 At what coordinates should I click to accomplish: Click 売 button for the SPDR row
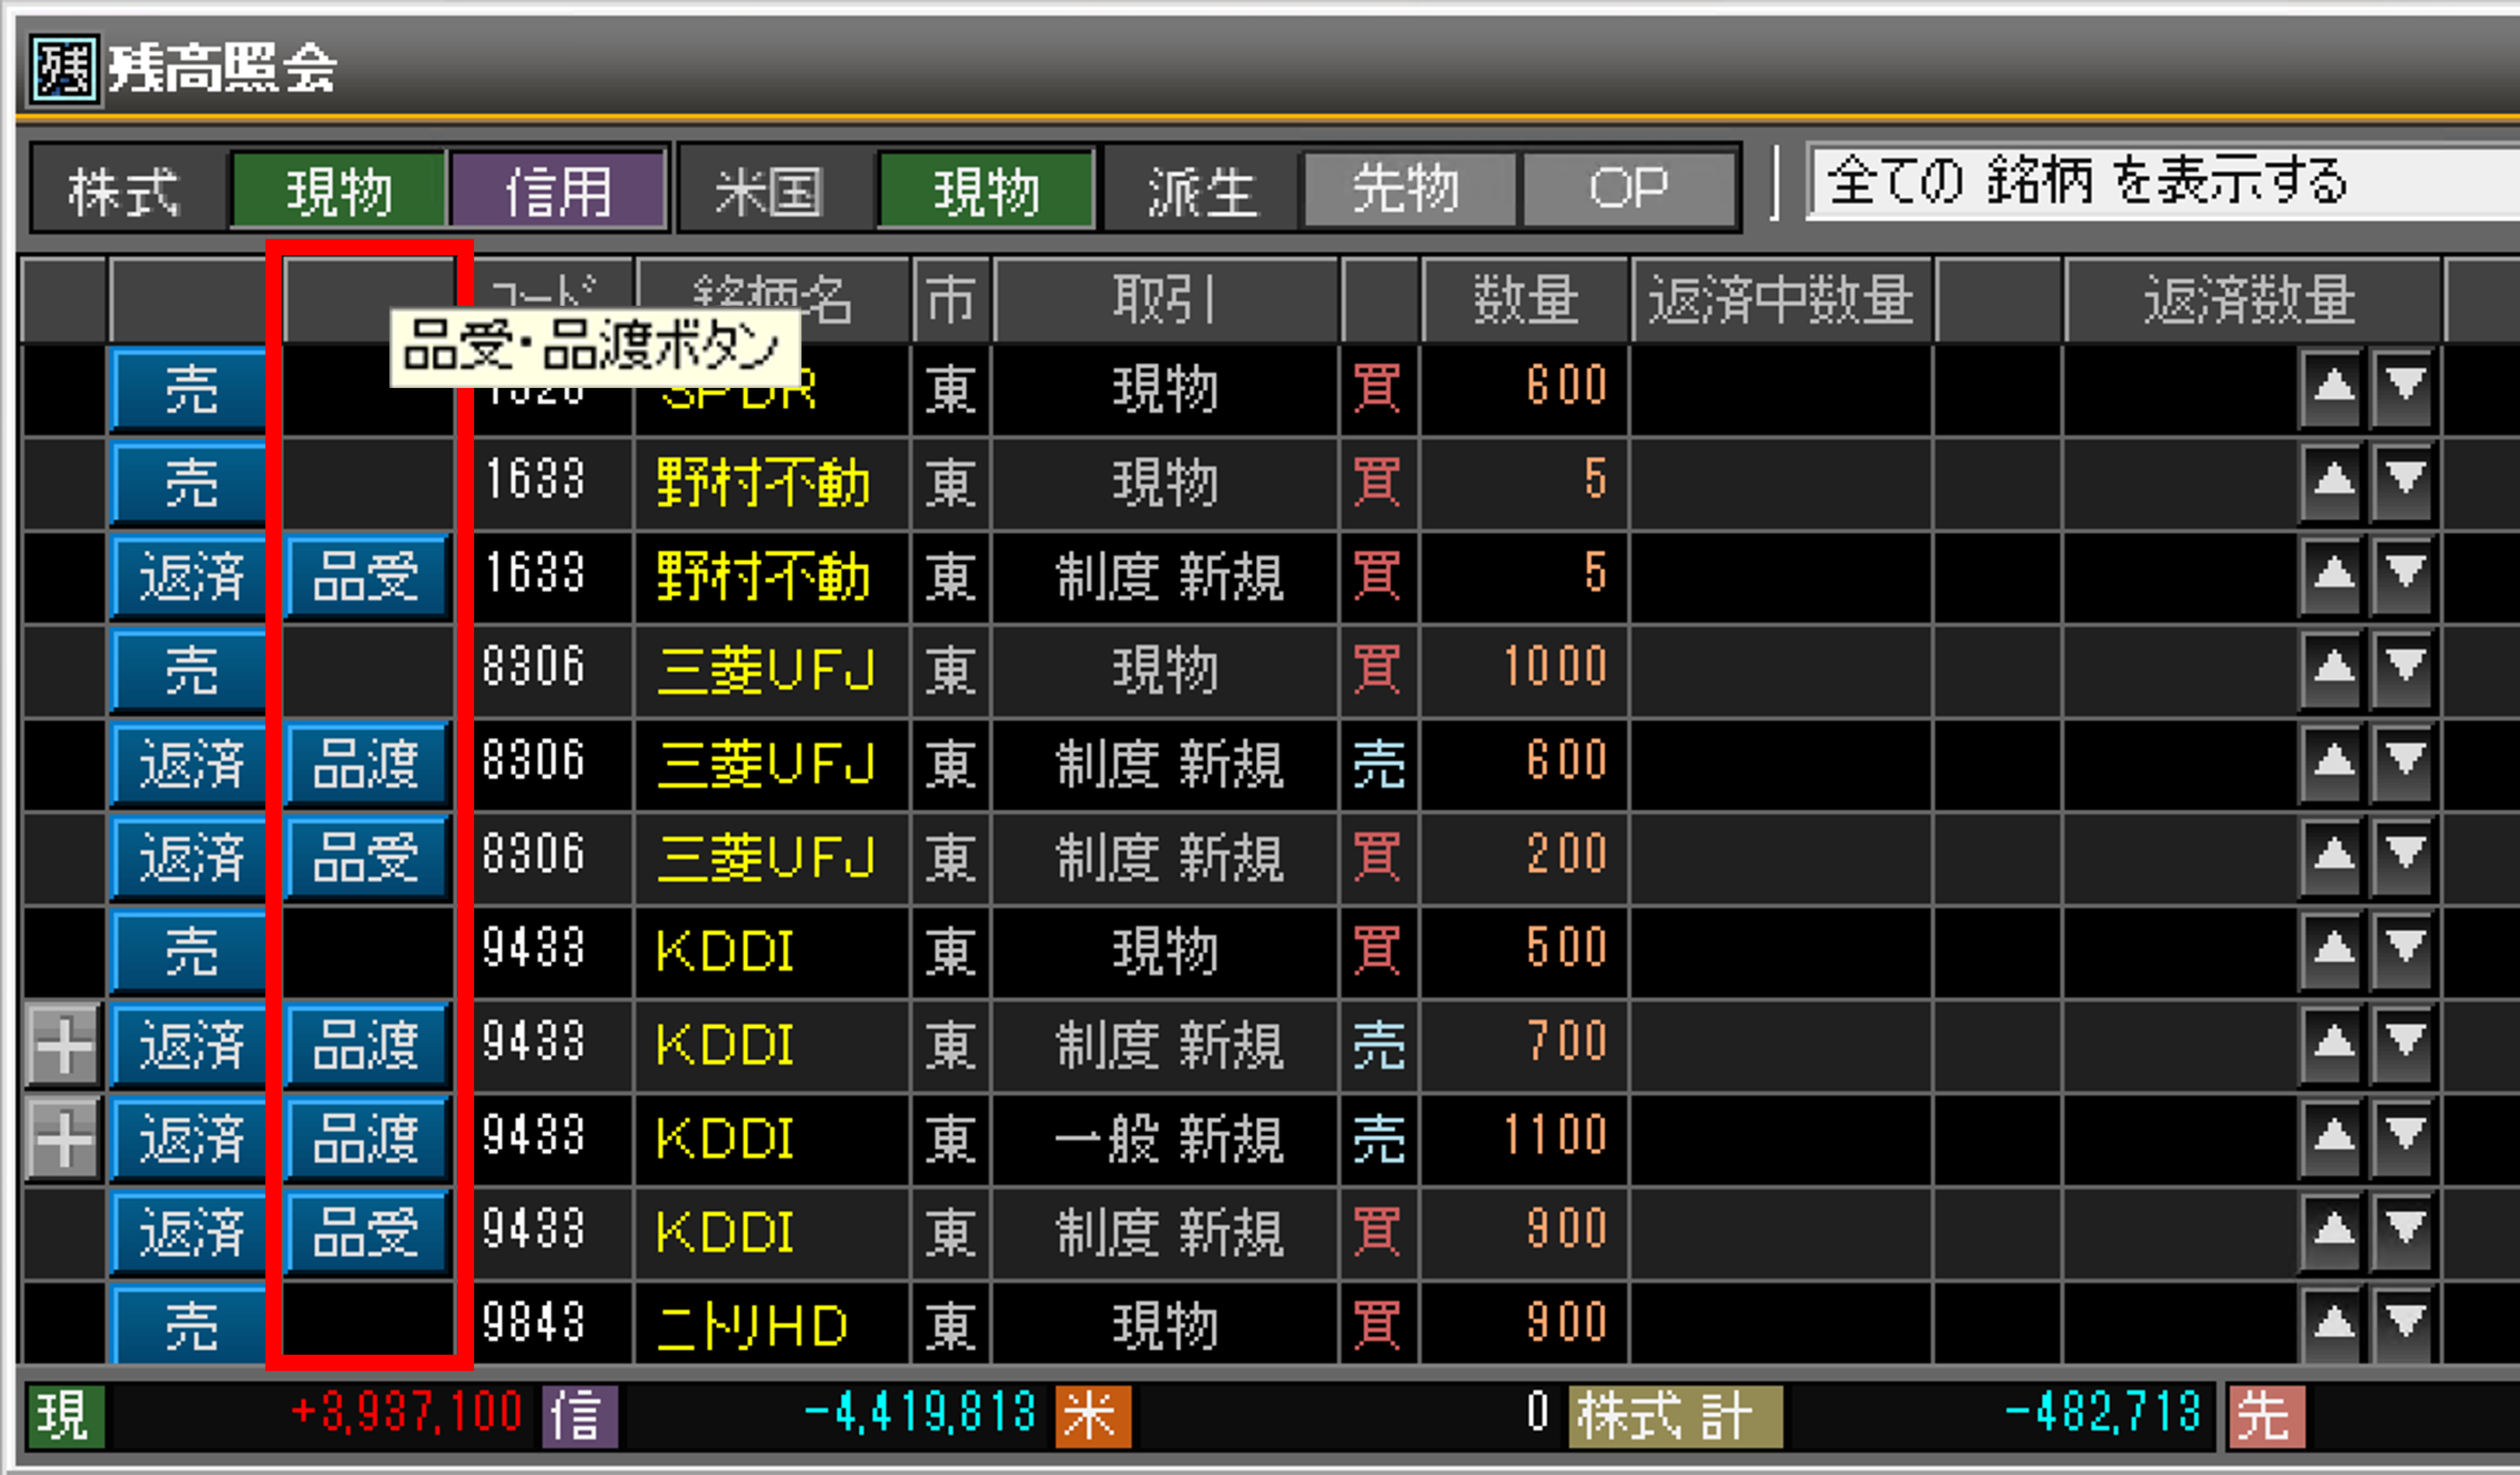pyautogui.click(x=189, y=390)
